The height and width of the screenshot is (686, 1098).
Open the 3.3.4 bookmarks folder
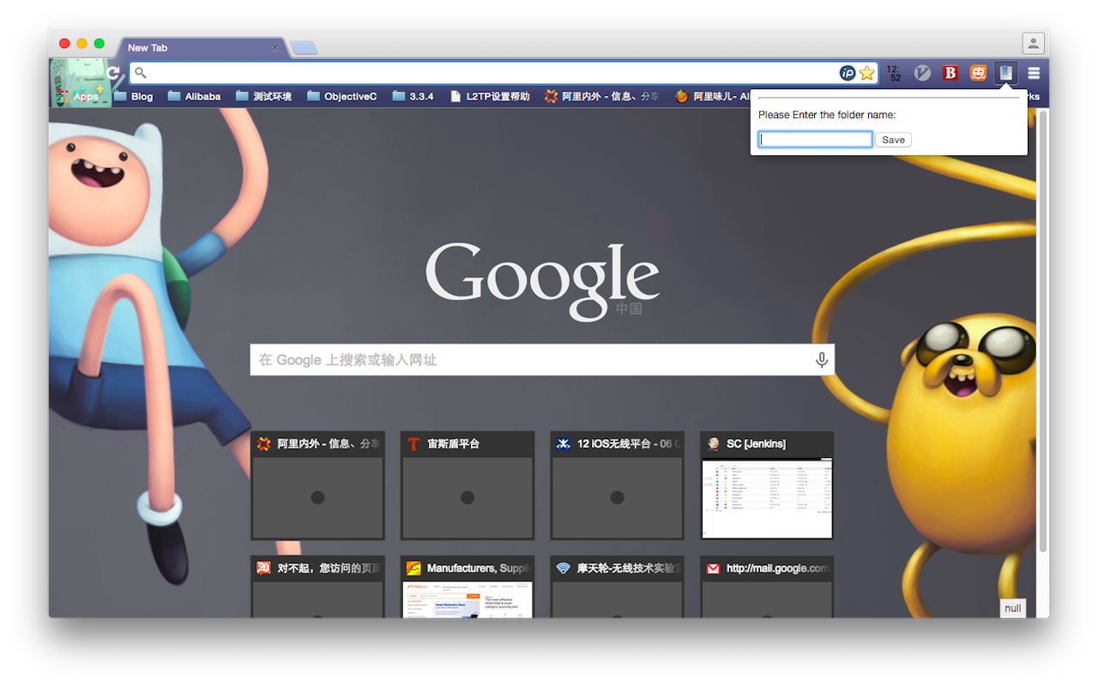(413, 97)
